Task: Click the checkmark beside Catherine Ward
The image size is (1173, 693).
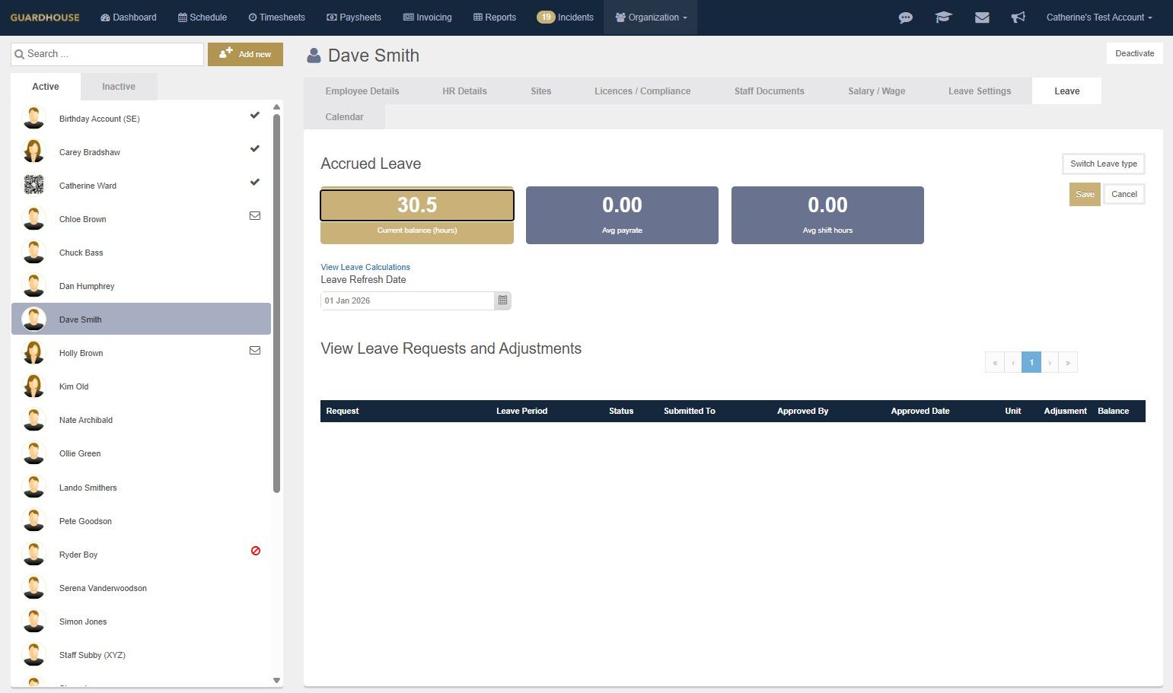Action: (x=255, y=182)
